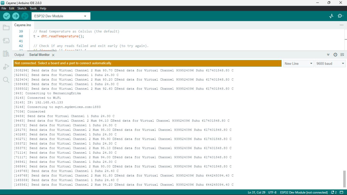Image resolution: width=347 pixels, height=195 pixels.
Task: Click UTF-8 encoding in status bar
Action: click(272, 192)
